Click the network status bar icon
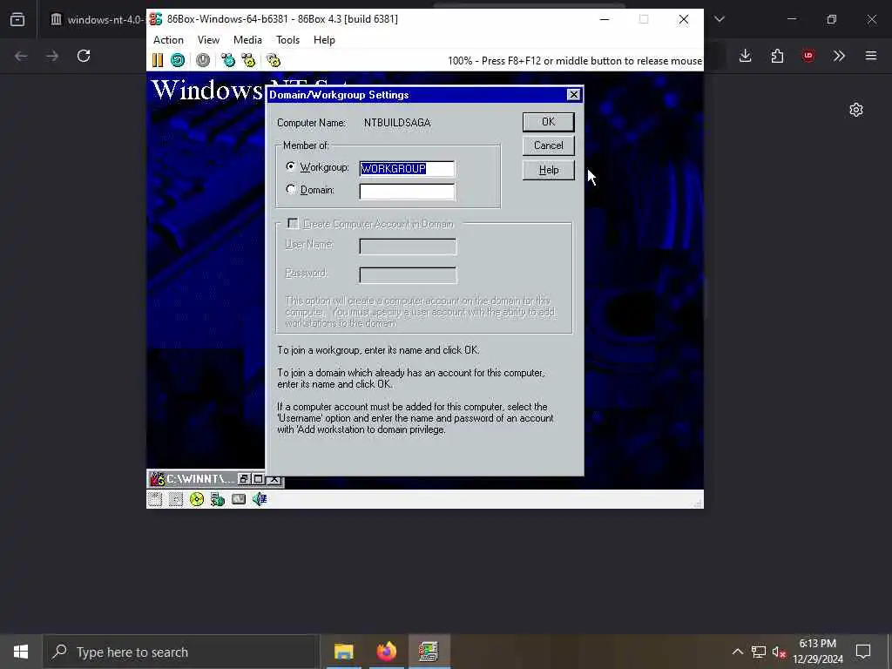The height and width of the screenshot is (669, 892). [217, 499]
